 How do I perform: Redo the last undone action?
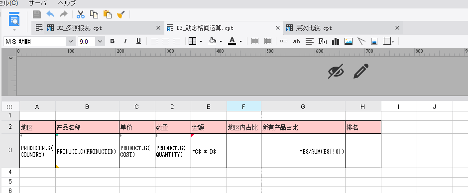[x=64, y=14]
